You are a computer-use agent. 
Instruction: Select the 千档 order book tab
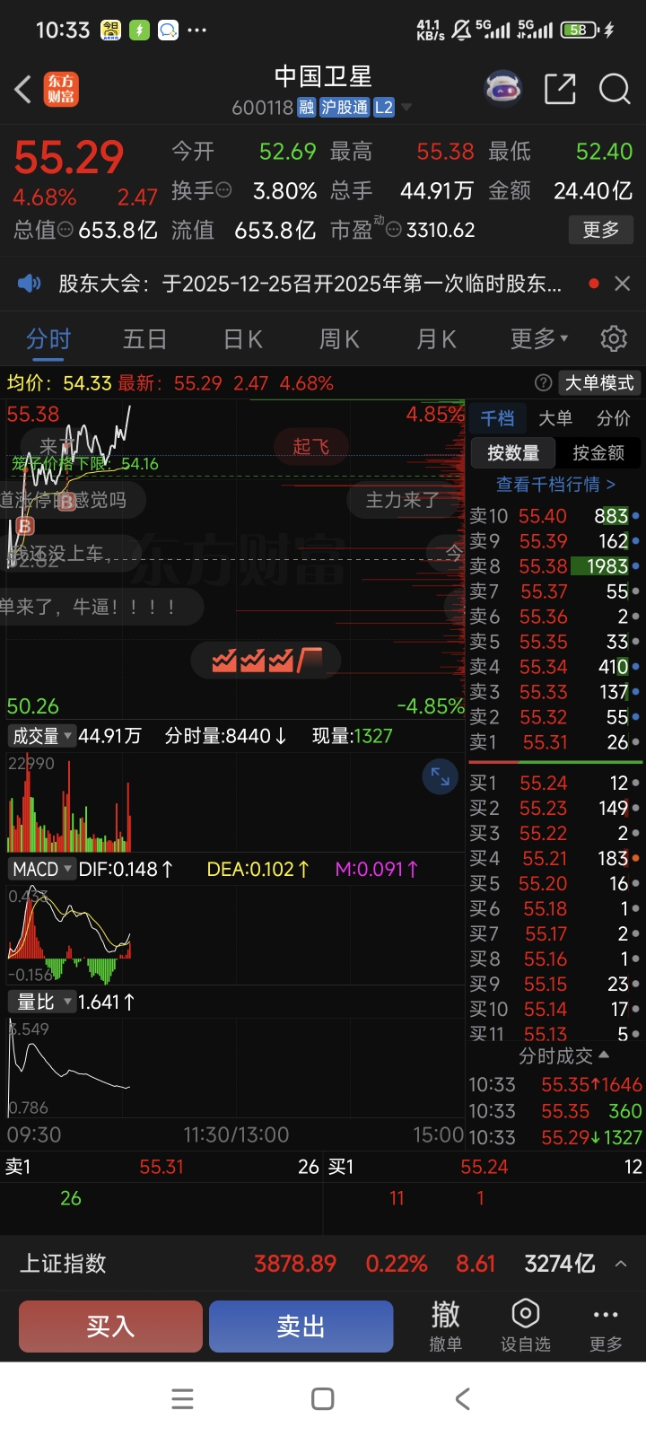[x=497, y=417]
